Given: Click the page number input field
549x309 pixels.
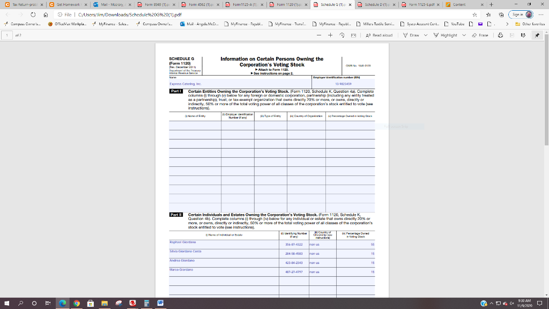Looking at the screenshot, I should [x=6, y=35].
